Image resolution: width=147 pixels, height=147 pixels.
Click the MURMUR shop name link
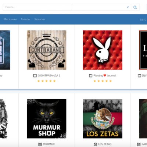coord(49,144)
